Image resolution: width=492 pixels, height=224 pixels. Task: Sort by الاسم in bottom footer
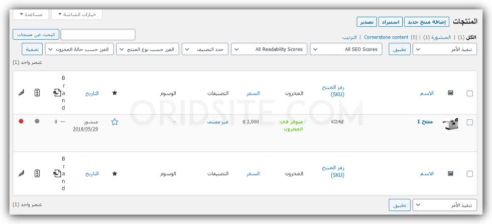pos(427,173)
